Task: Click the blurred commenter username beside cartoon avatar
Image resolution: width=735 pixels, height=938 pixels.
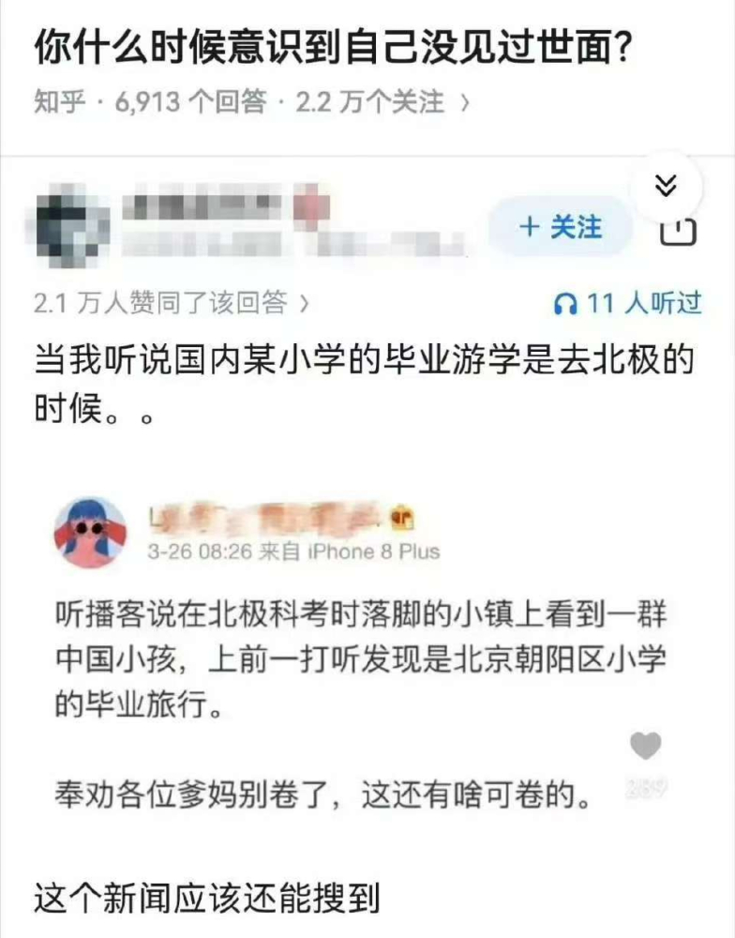Action: coord(267,518)
